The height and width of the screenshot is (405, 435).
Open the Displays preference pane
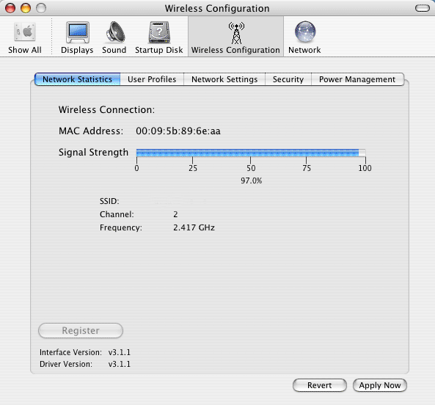[77, 37]
